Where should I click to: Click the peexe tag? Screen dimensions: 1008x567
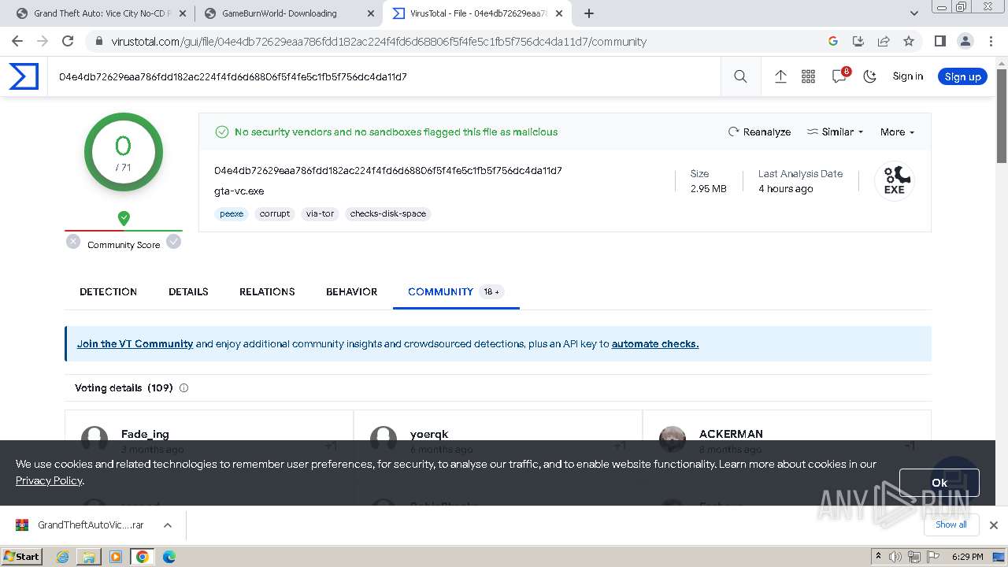pos(232,213)
